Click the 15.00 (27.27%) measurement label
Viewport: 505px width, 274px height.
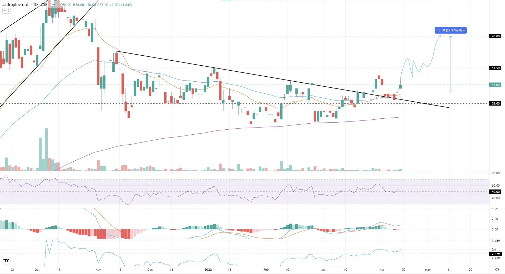pyautogui.click(x=451, y=30)
